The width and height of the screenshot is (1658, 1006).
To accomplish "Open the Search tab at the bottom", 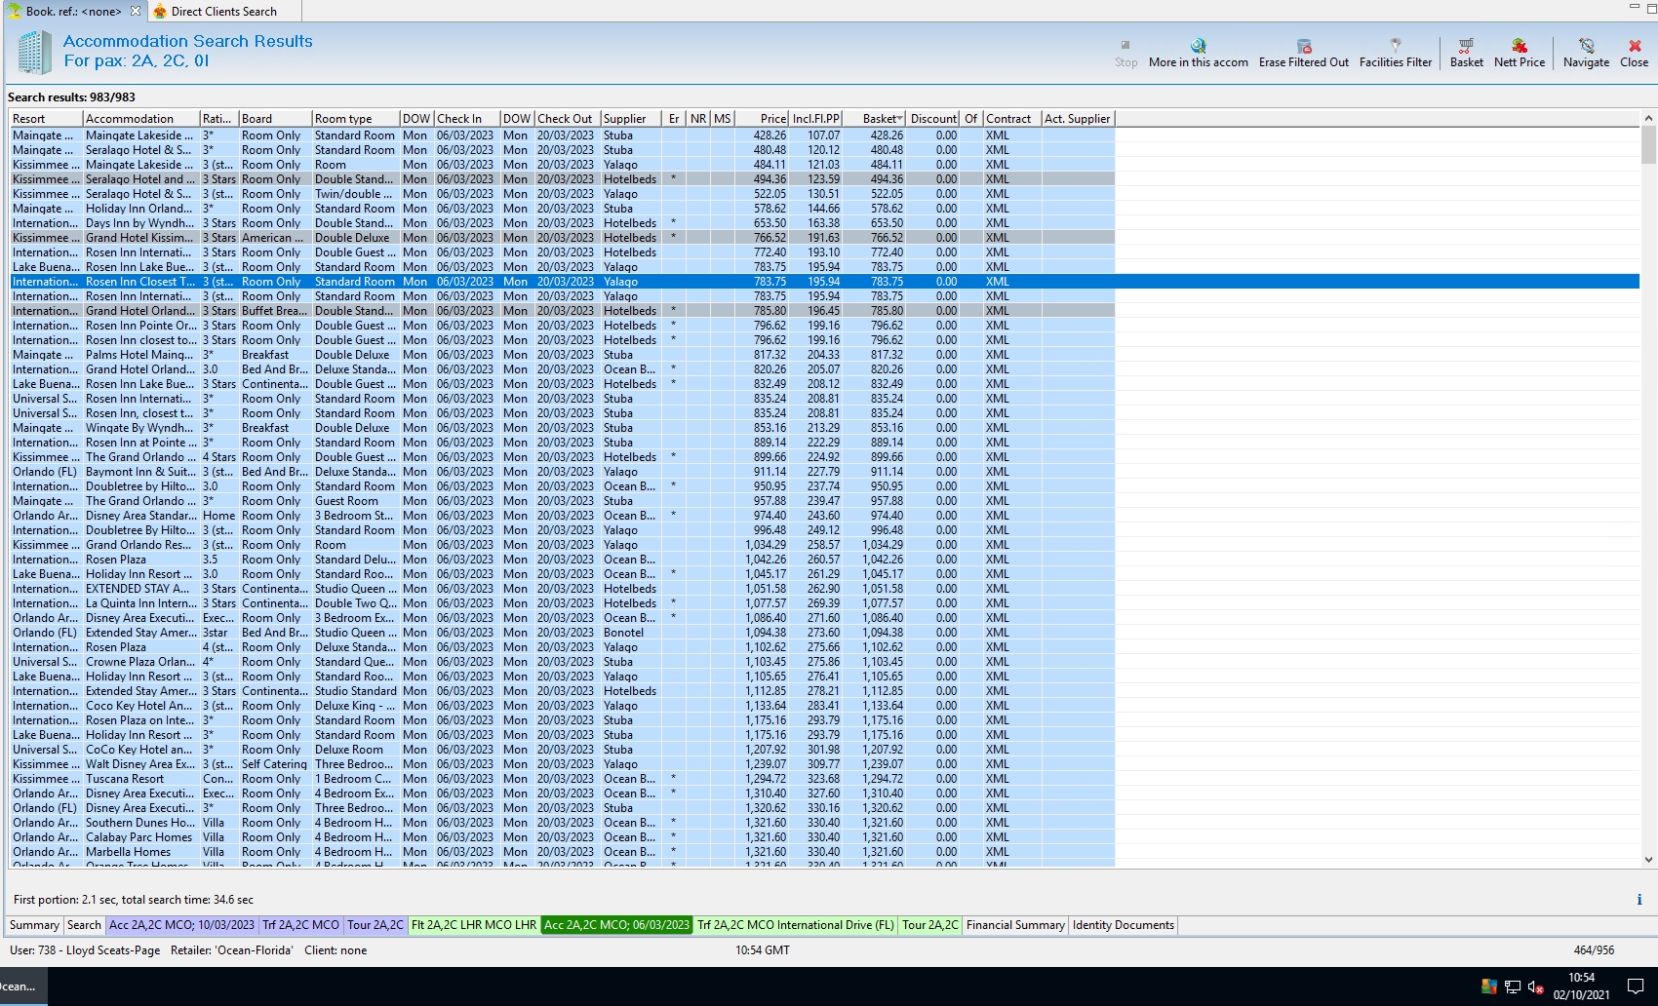I will point(84,925).
